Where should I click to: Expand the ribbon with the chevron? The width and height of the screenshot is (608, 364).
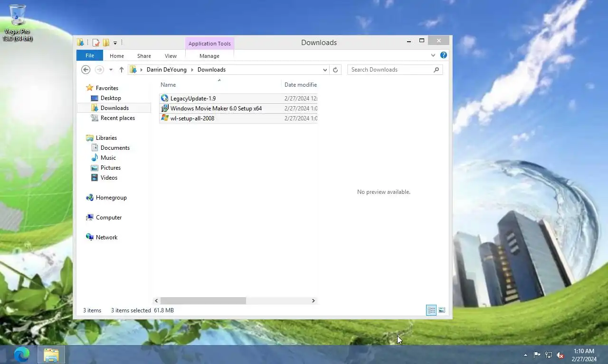click(433, 55)
